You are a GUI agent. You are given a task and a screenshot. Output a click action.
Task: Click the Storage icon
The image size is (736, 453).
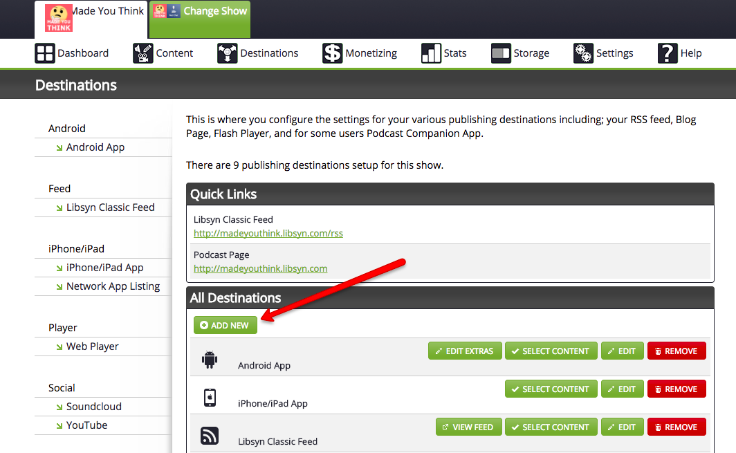pos(501,53)
